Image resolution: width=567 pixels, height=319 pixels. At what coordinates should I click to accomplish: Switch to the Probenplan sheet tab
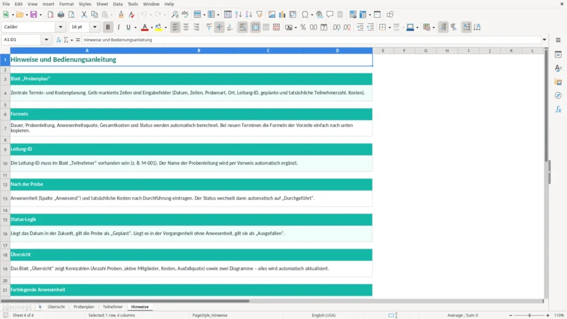click(x=84, y=307)
